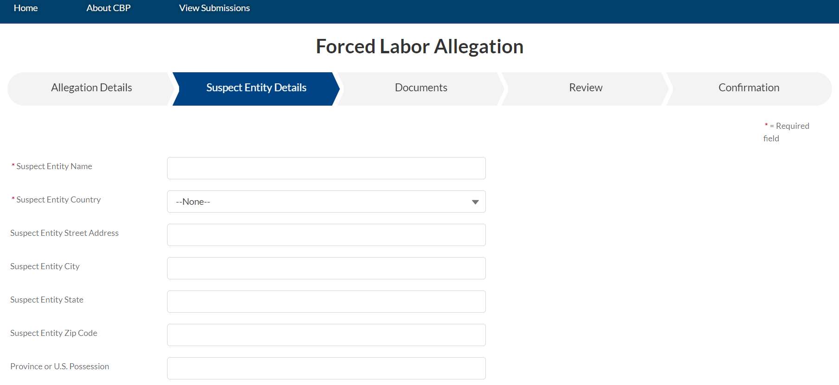Image resolution: width=839 pixels, height=385 pixels.
Task: Click the Suspect Entity Zip Code field
Action: click(326, 335)
